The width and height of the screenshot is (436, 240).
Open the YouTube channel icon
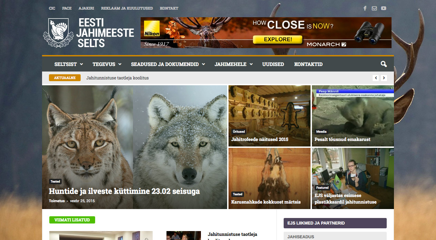pos(384,8)
